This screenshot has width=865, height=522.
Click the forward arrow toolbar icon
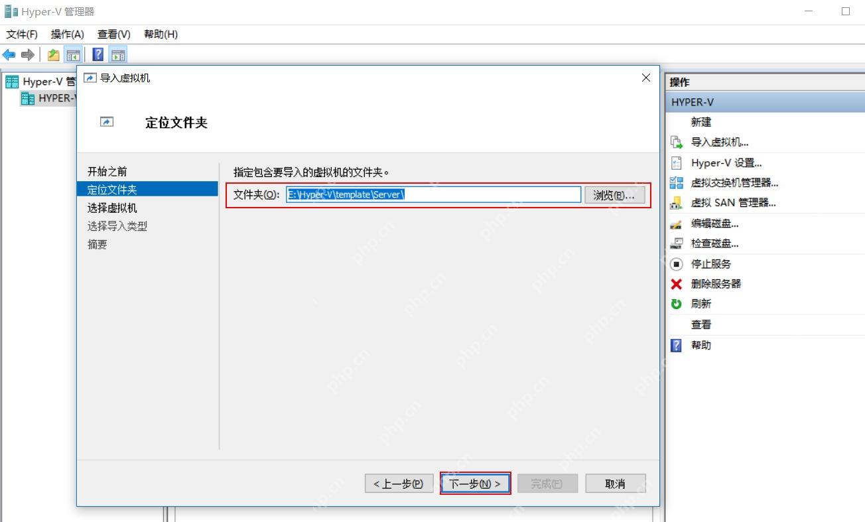(28, 55)
